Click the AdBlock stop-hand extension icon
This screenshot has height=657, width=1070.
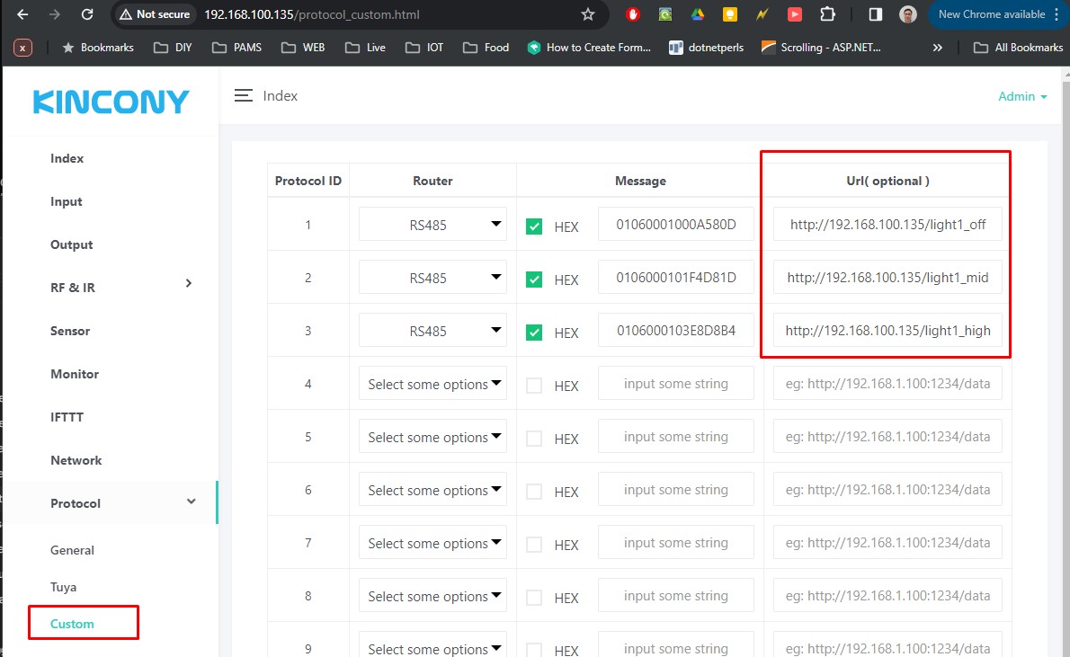coord(633,14)
